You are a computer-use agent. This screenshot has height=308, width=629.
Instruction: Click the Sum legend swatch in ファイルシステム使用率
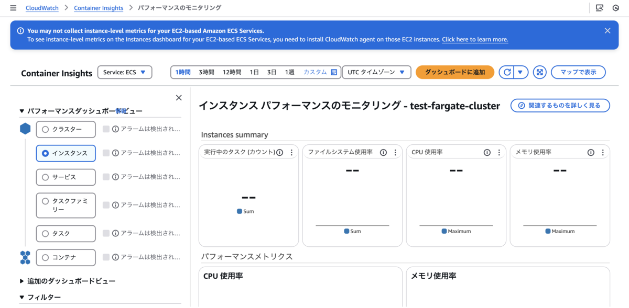coord(346,231)
